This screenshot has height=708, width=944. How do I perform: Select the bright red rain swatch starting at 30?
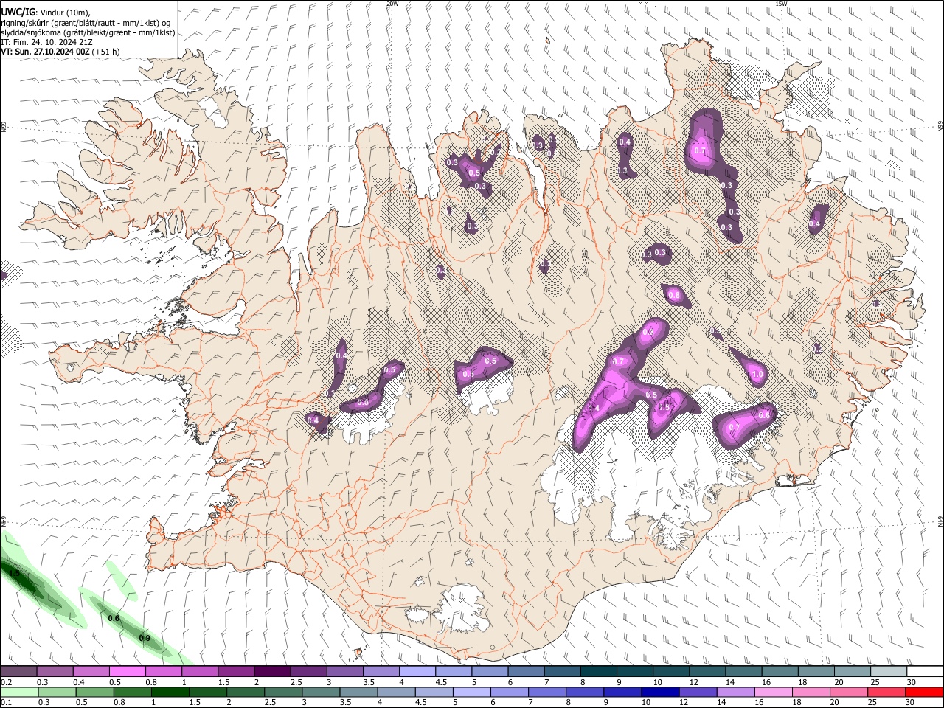click(923, 693)
